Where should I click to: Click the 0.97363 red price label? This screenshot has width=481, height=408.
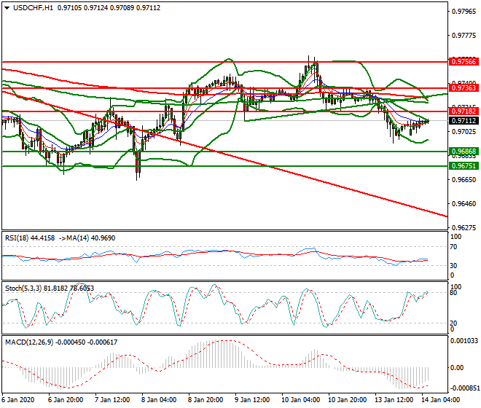(x=464, y=88)
